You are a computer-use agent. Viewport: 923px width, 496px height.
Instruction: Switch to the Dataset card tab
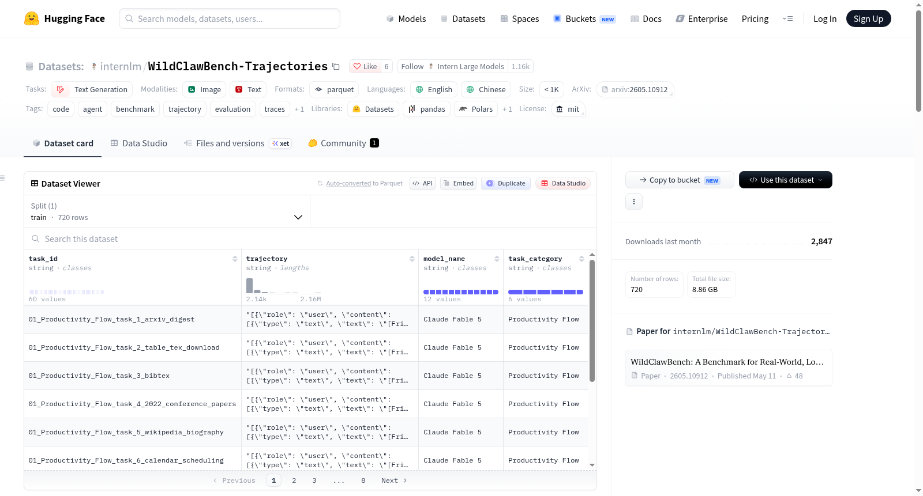point(63,143)
